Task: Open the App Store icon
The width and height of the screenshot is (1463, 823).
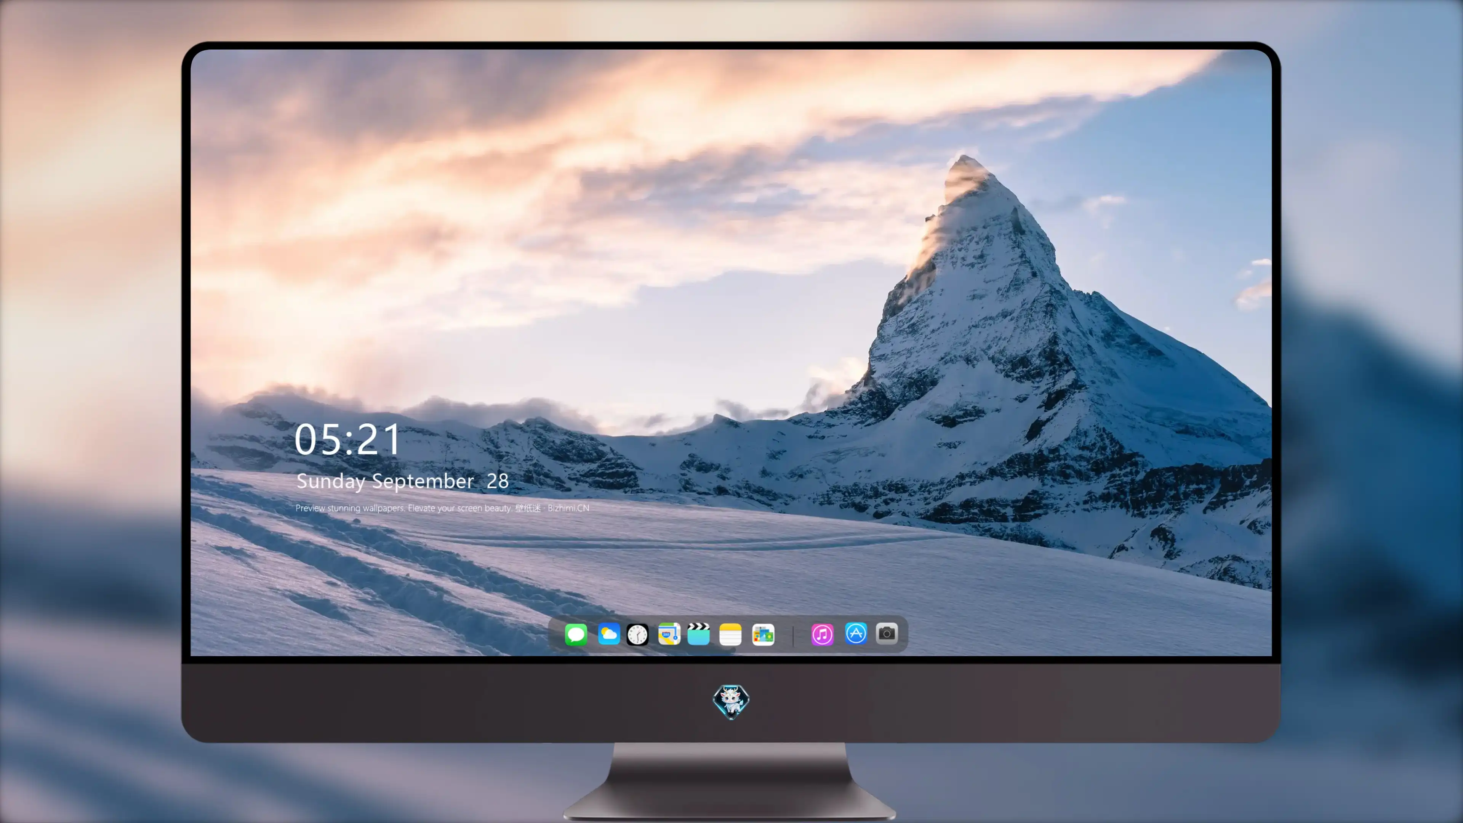Action: [x=856, y=633]
